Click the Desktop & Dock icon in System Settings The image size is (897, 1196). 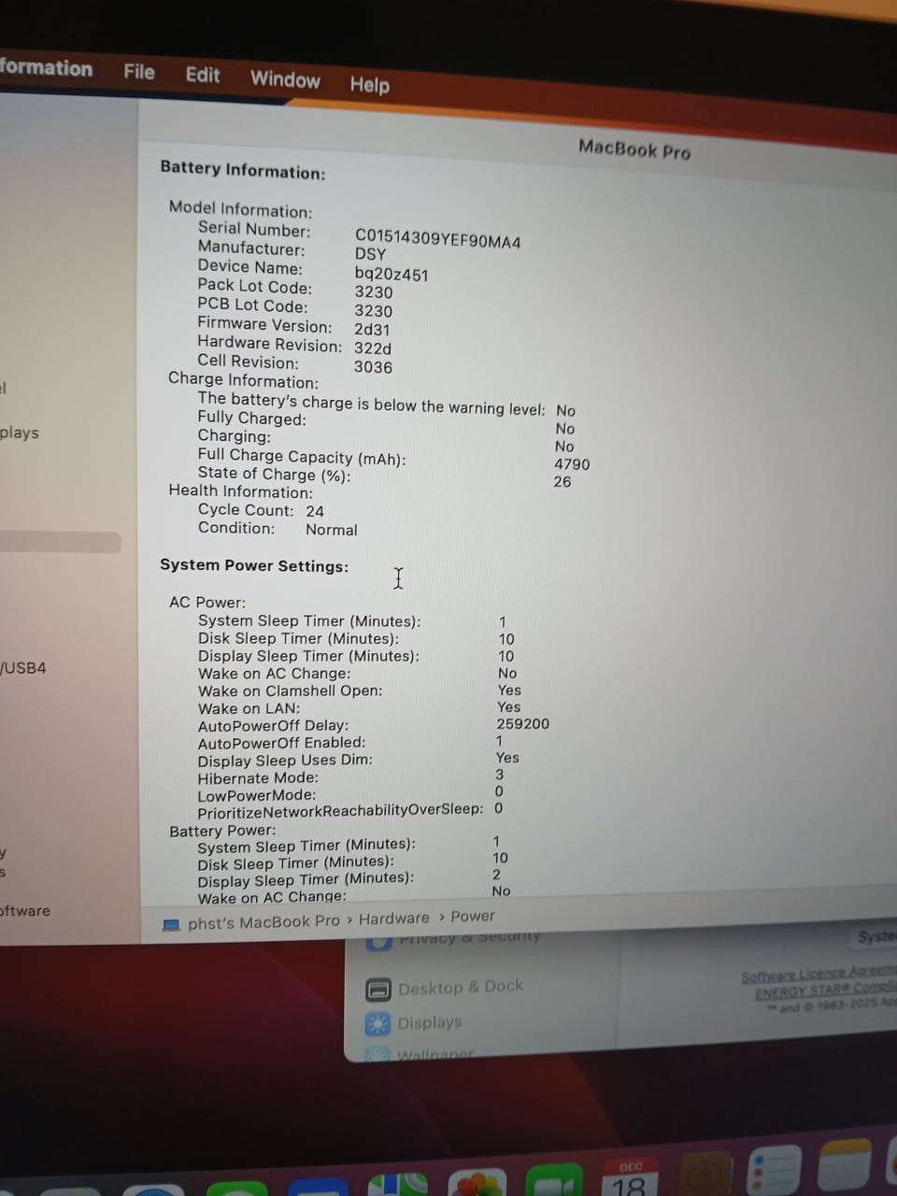[x=378, y=990]
